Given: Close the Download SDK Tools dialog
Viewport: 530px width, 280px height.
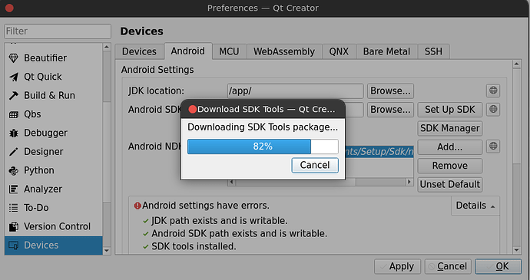Looking at the screenshot, I should coord(193,109).
